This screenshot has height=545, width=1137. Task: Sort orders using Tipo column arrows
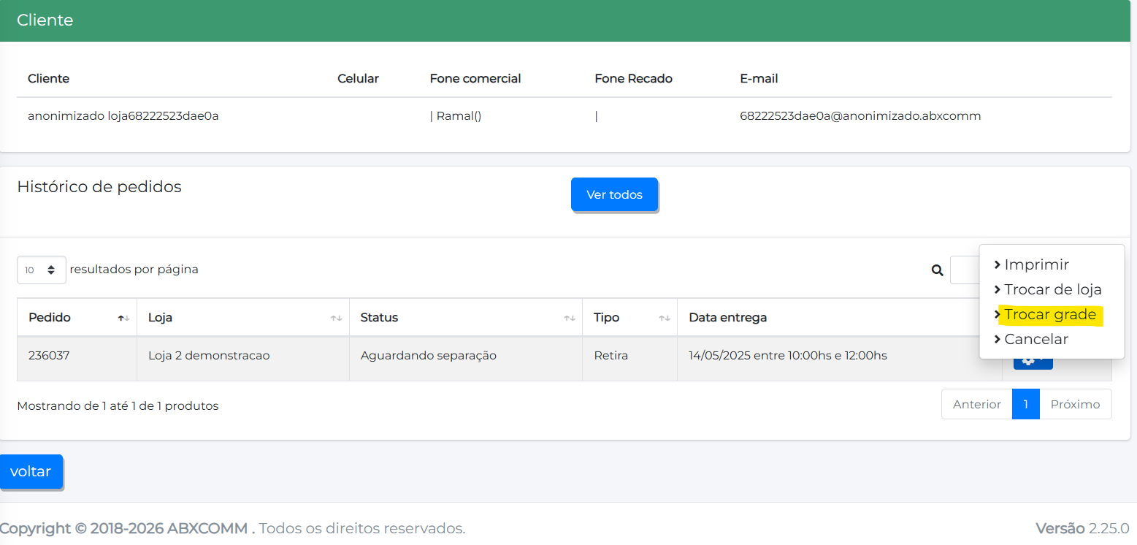665,318
